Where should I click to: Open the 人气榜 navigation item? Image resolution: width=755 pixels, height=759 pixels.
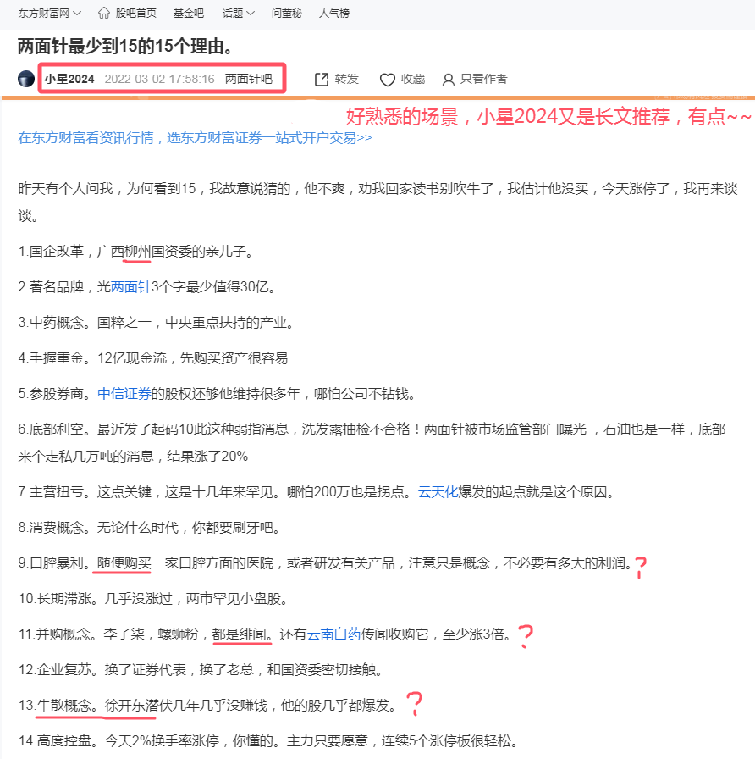334,13
